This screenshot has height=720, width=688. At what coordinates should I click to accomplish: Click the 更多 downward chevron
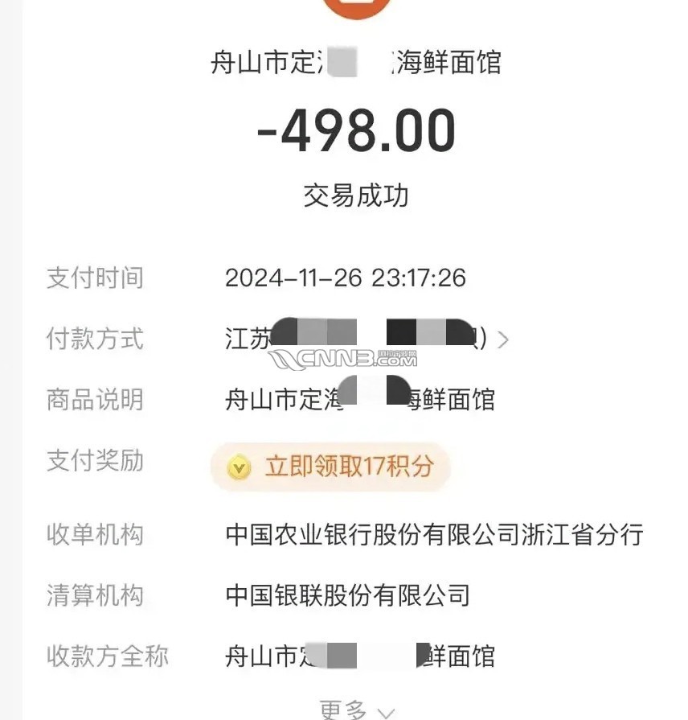tap(386, 713)
